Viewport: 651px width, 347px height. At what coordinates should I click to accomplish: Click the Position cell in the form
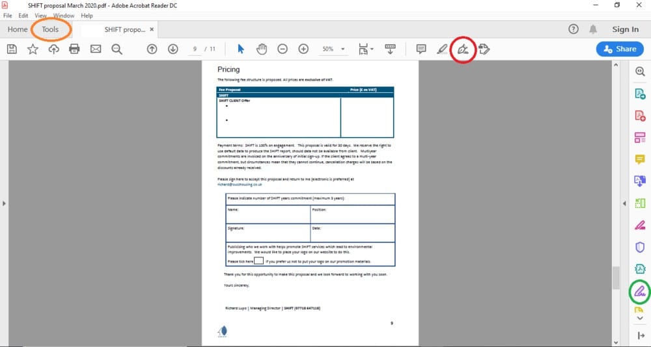(x=353, y=214)
